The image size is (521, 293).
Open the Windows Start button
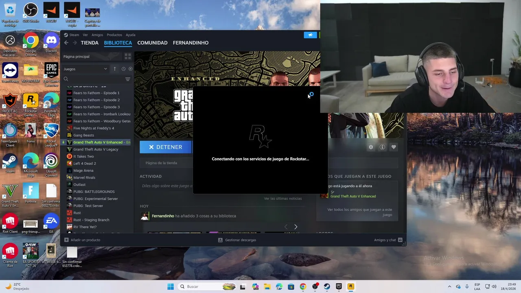pos(171,286)
